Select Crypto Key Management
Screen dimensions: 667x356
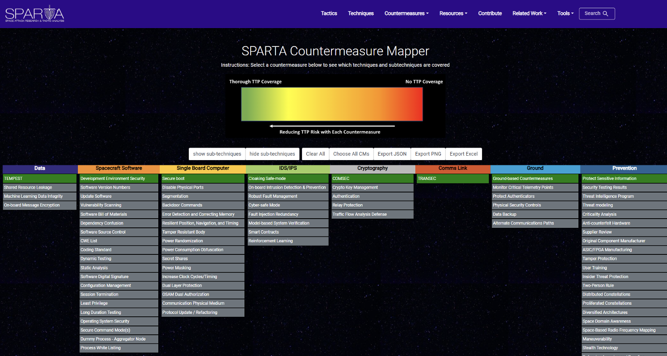[x=373, y=188]
